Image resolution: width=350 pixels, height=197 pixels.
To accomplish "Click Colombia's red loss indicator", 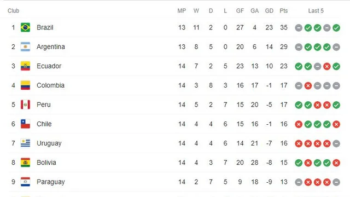I will click(308, 86).
